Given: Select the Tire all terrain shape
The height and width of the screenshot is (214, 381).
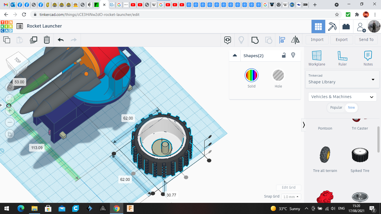Looking at the screenshot, I should click(325, 159).
